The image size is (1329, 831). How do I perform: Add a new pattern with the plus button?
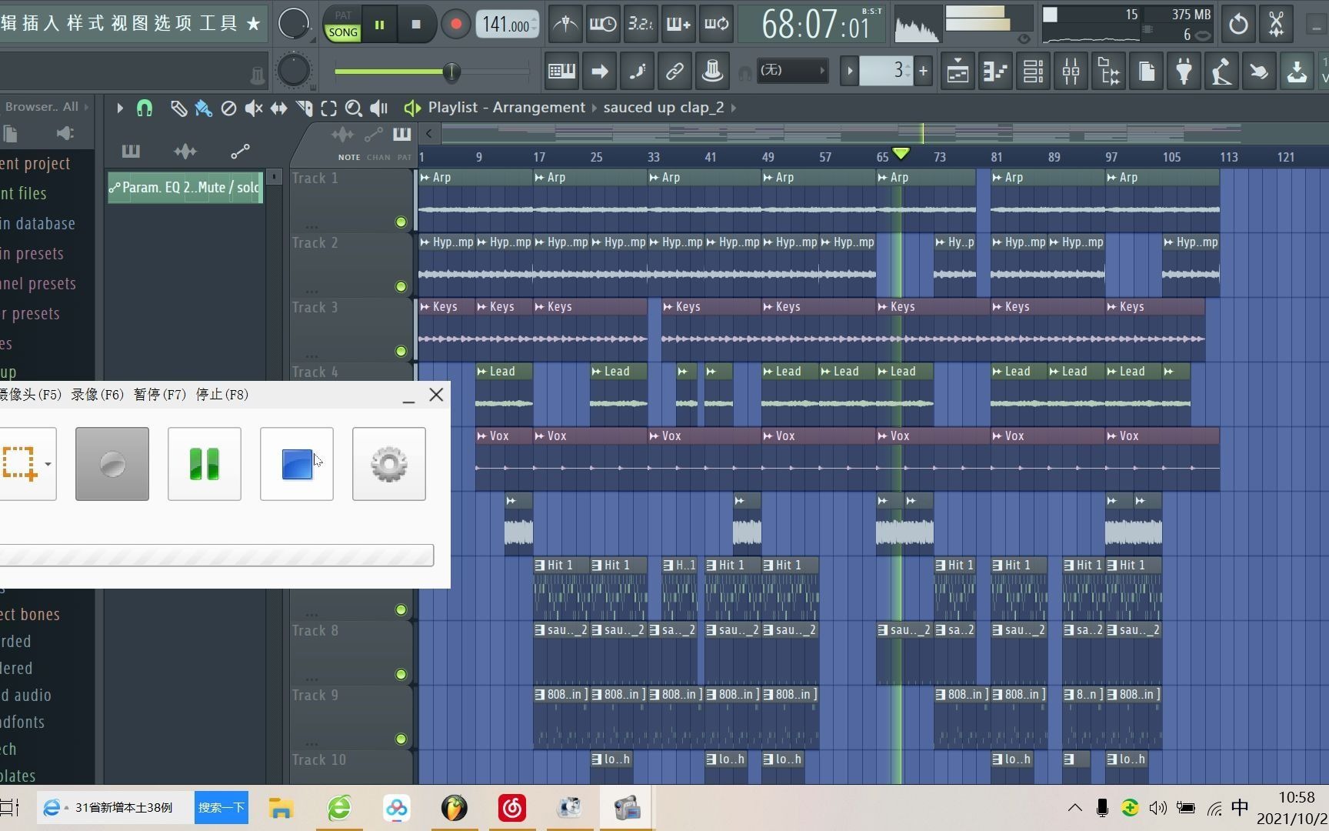923,72
